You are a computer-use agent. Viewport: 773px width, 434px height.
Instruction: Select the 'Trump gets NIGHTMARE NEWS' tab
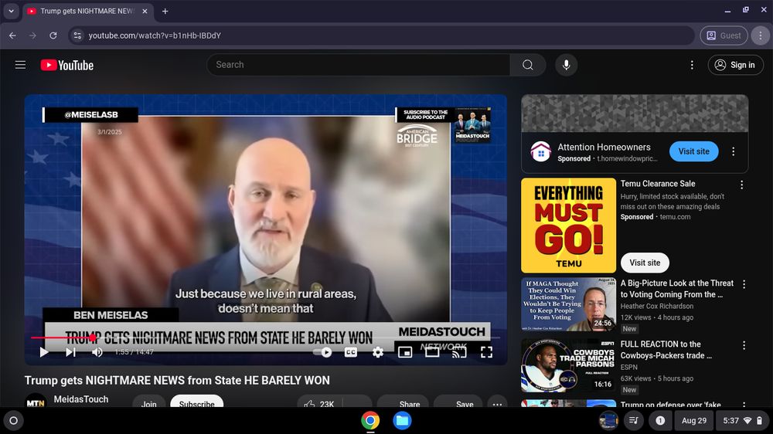(87, 11)
